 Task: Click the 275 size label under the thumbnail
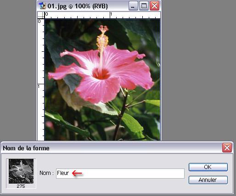pyautogui.click(x=21, y=186)
